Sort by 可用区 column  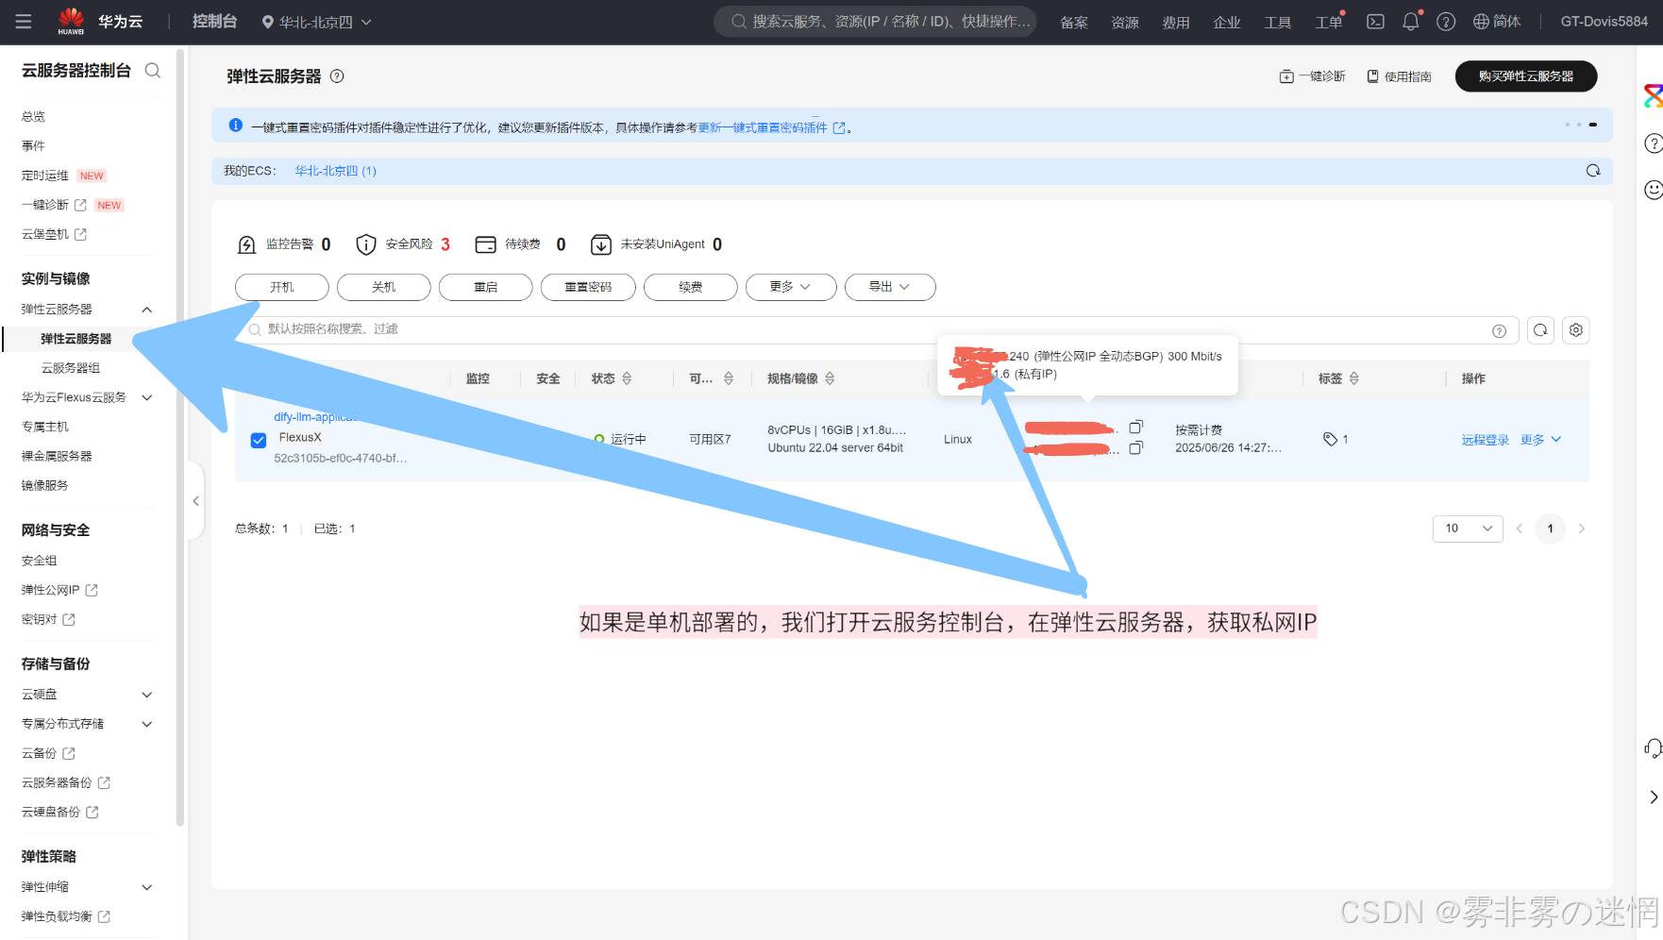point(729,378)
